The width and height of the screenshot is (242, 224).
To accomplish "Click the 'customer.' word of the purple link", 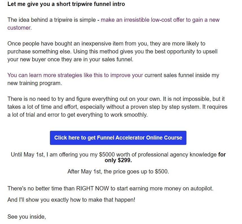I will (19, 28).
